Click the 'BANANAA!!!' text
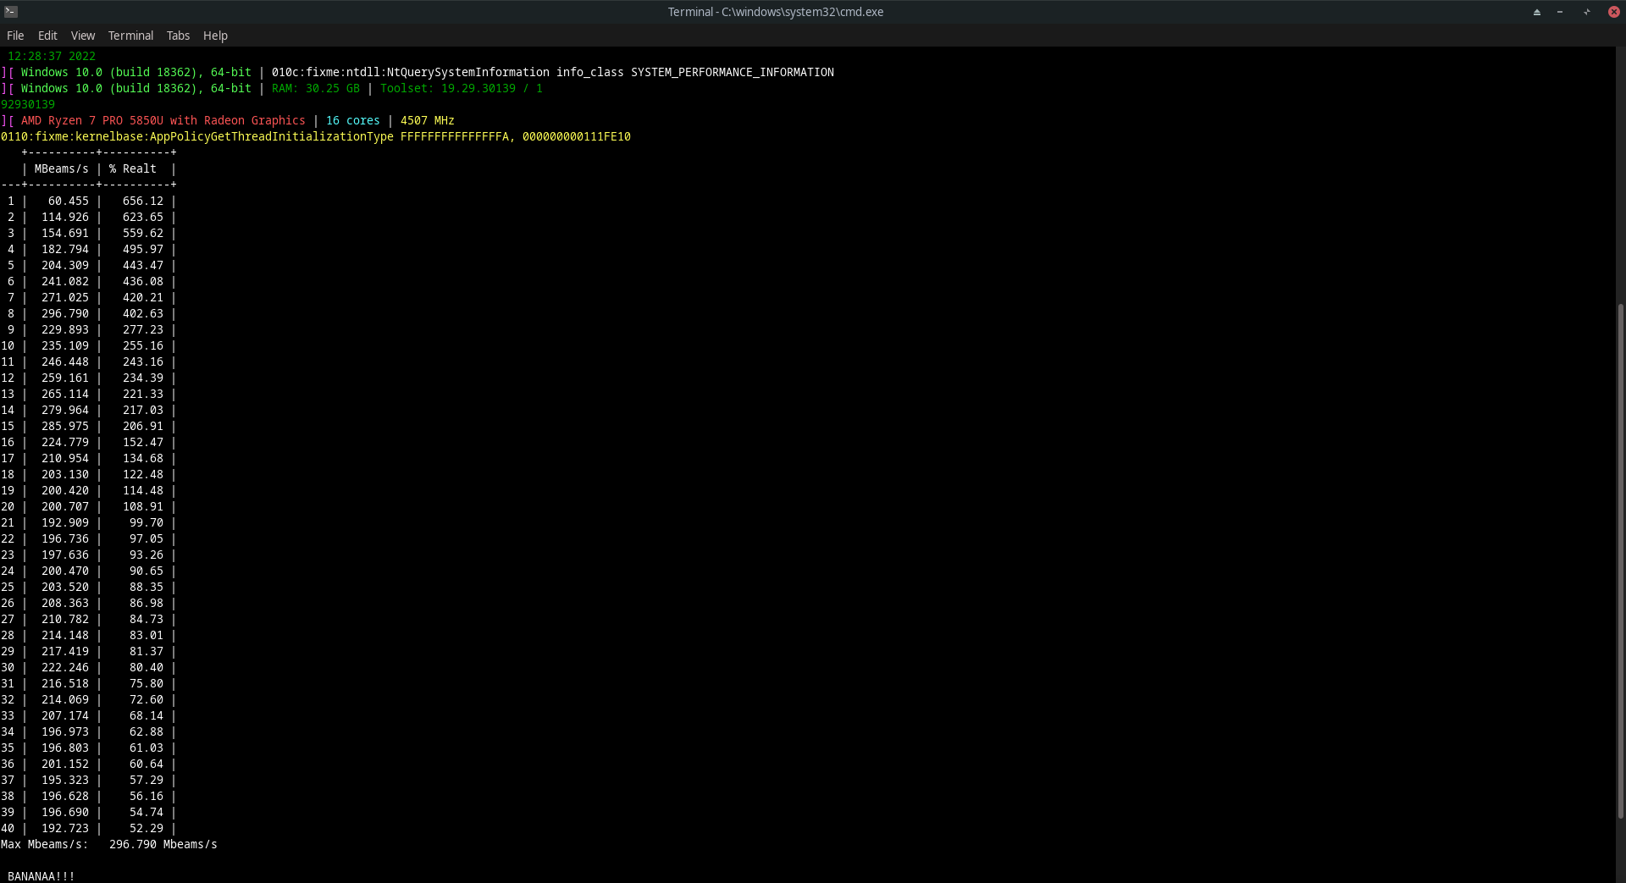Image resolution: width=1626 pixels, height=883 pixels. (41, 876)
